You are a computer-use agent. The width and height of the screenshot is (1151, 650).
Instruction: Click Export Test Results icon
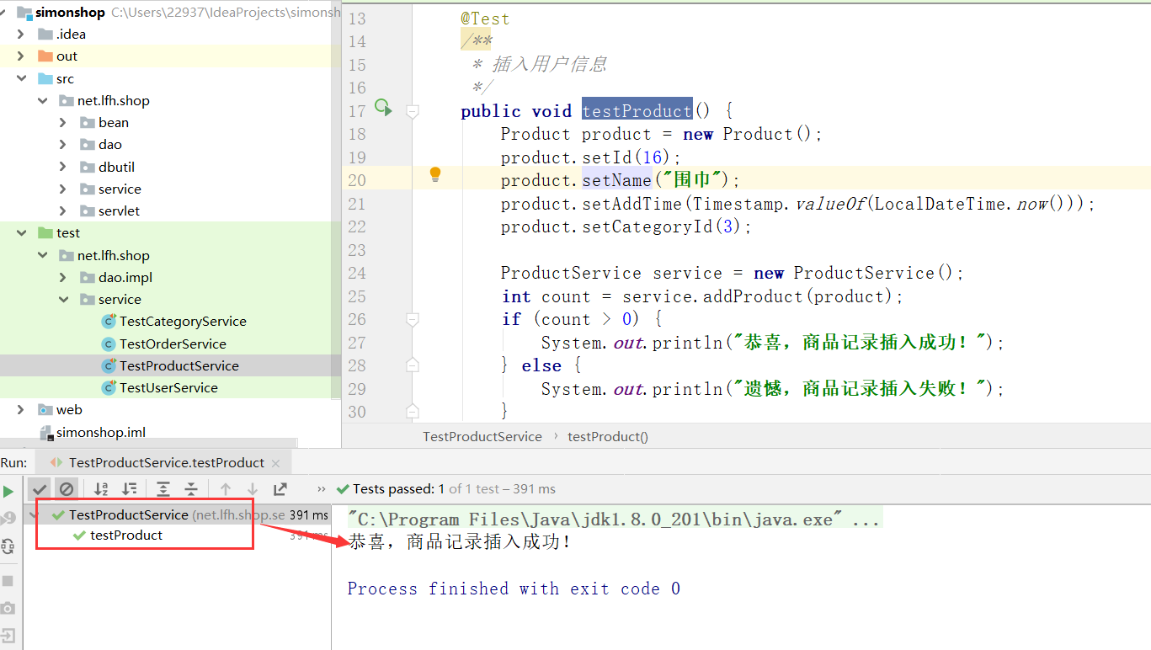pyautogui.click(x=280, y=489)
